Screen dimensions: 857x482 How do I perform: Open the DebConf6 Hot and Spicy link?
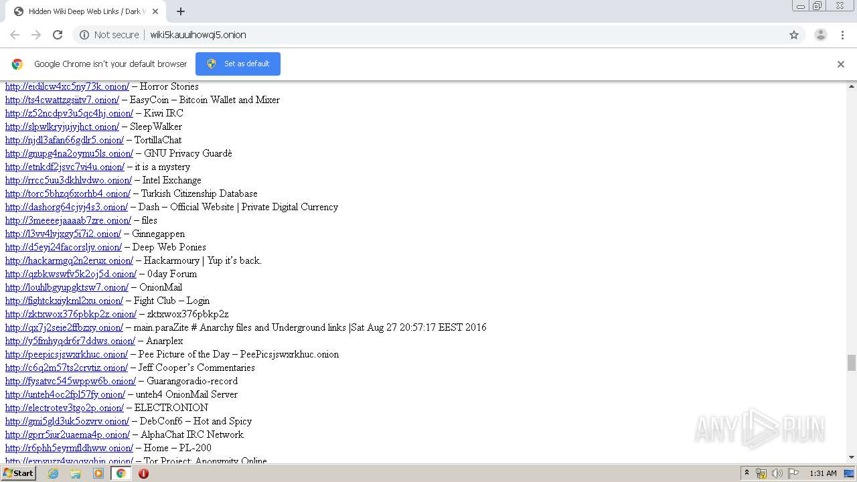[x=67, y=421]
